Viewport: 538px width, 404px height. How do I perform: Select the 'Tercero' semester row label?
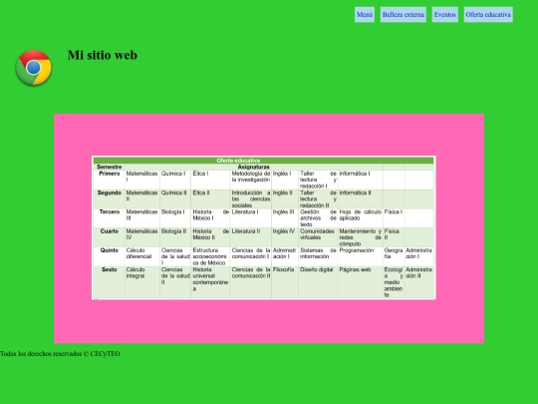pos(110,211)
